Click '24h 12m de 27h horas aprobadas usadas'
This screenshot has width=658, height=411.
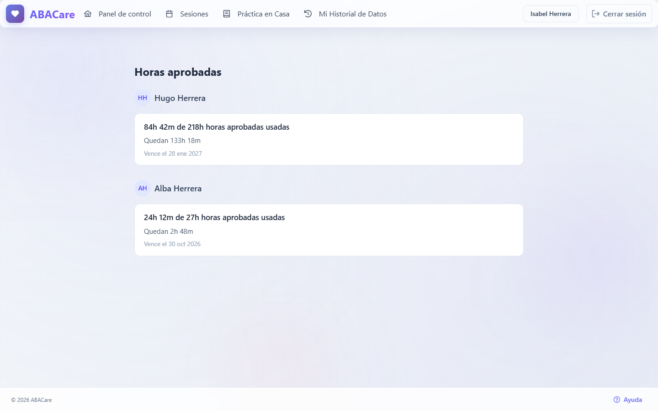(214, 217)
